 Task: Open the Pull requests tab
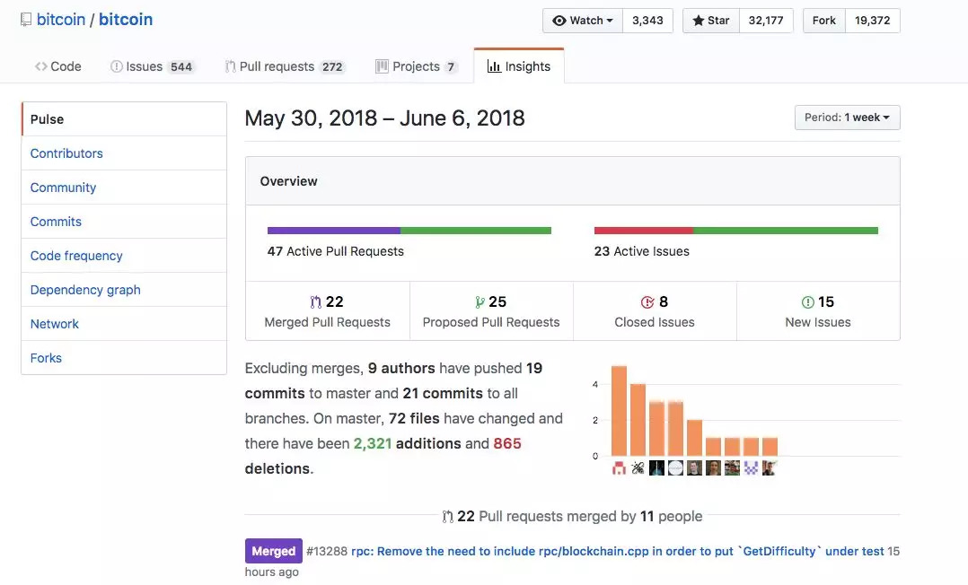(x=277, y=66)
